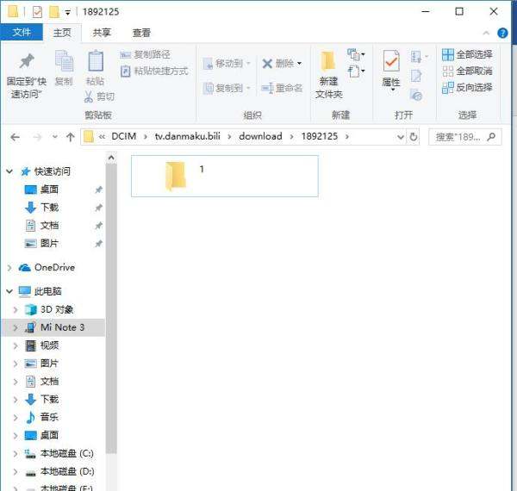
Task: Choose Paste shortcut option
Action: [x=154, y=71]
